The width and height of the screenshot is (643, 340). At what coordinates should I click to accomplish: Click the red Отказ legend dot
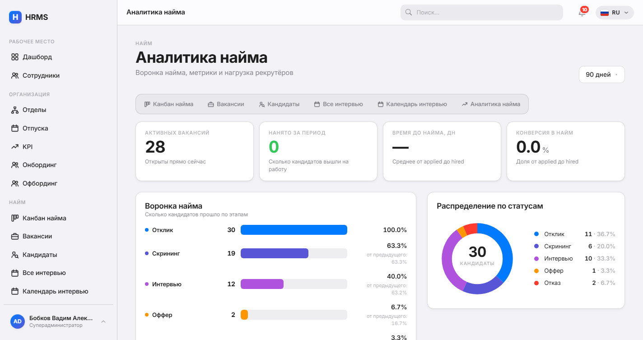click(x=536, y=283)
